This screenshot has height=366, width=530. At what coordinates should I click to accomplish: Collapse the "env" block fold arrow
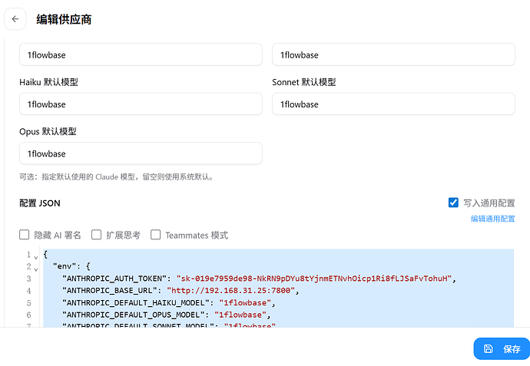tap(36, 269)
